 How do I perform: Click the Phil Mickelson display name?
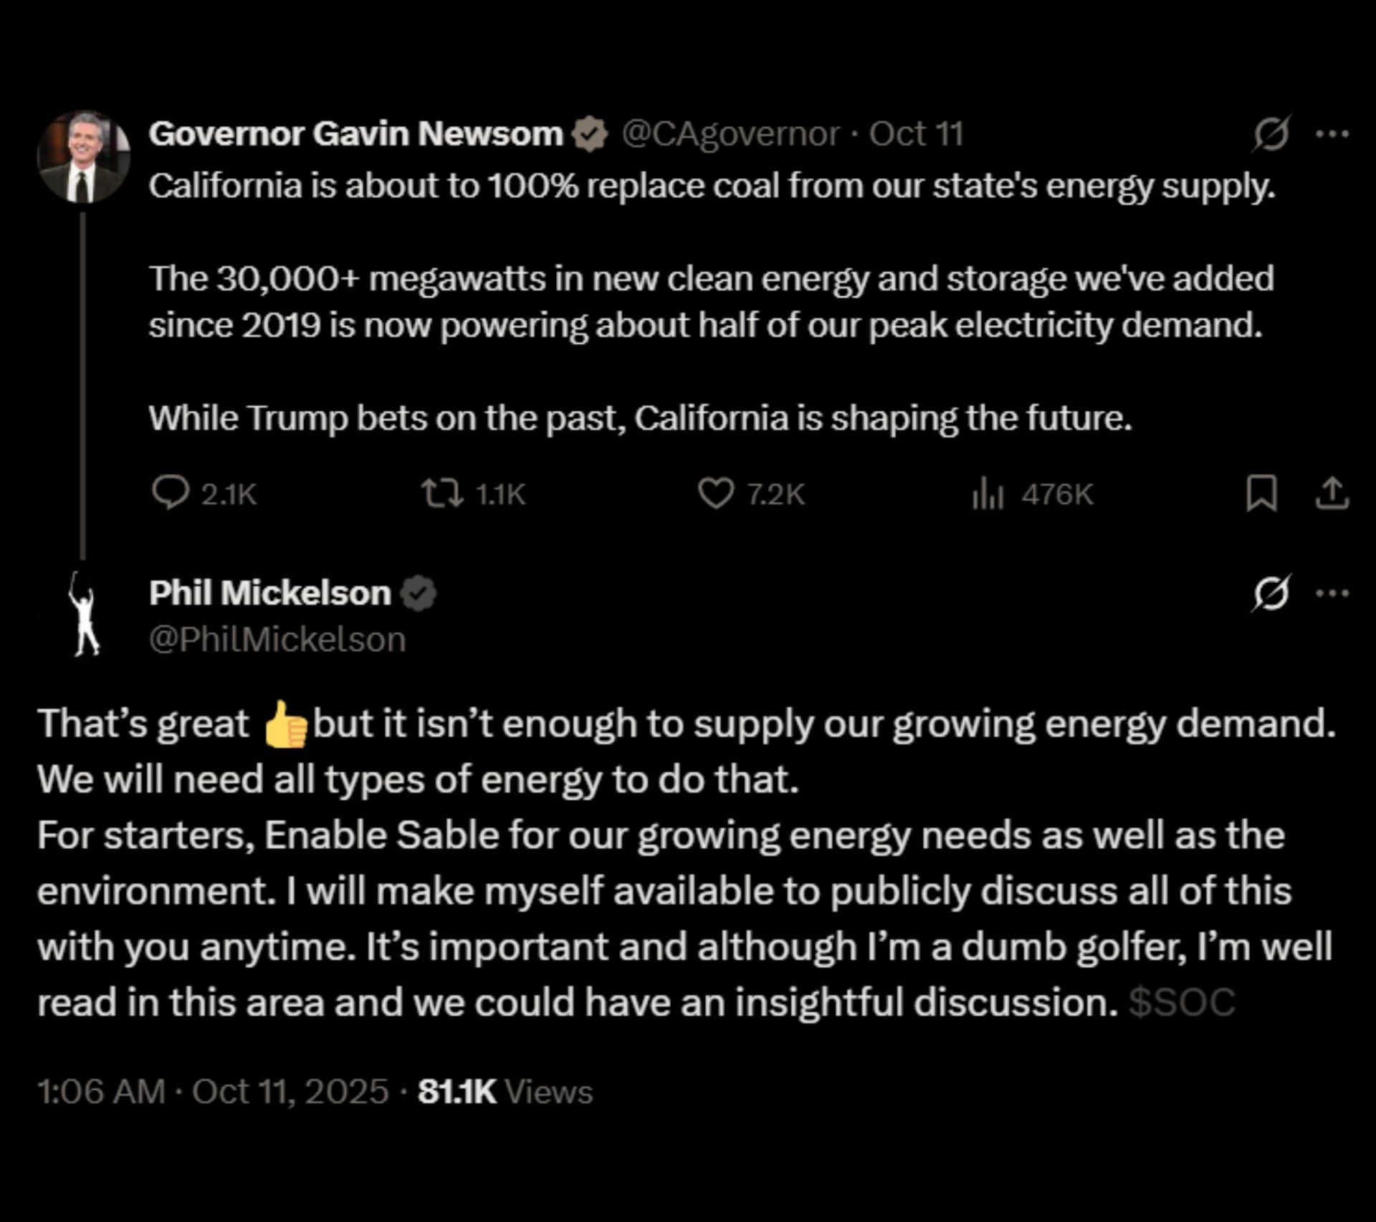(270, 594)
